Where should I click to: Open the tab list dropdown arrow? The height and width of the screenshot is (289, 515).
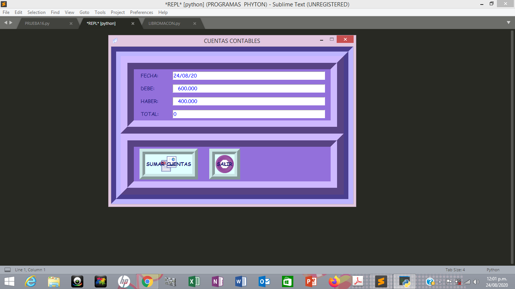pyautogui.click(x=509, y=23)
